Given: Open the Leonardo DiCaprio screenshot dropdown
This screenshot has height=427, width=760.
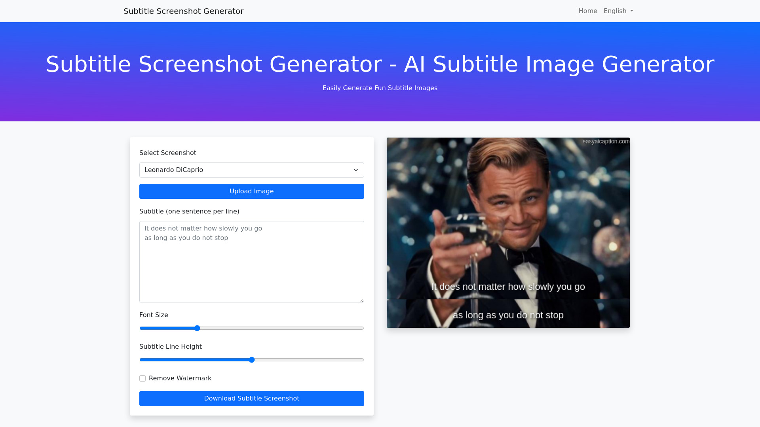Looking at the screenshot, I should point(251,170).
